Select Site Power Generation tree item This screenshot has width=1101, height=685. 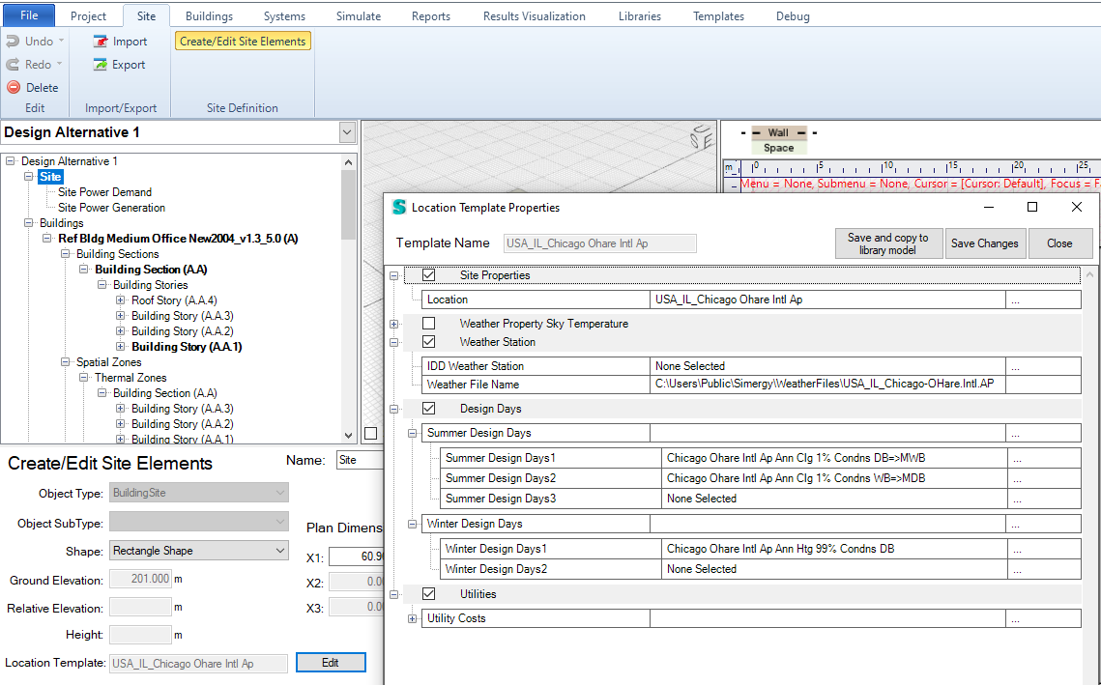pyautogui.click(x=111, y=208)
